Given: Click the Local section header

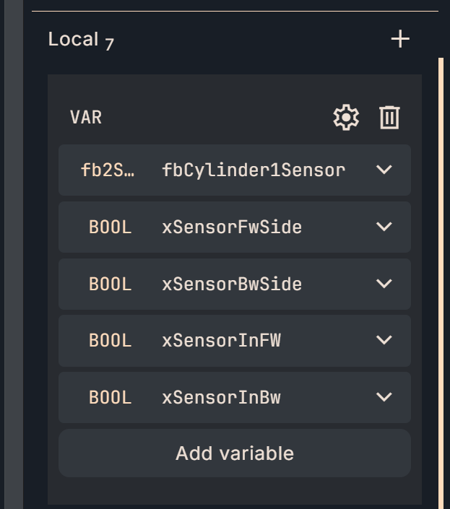Looking at the screenshot, I should 74,39.
